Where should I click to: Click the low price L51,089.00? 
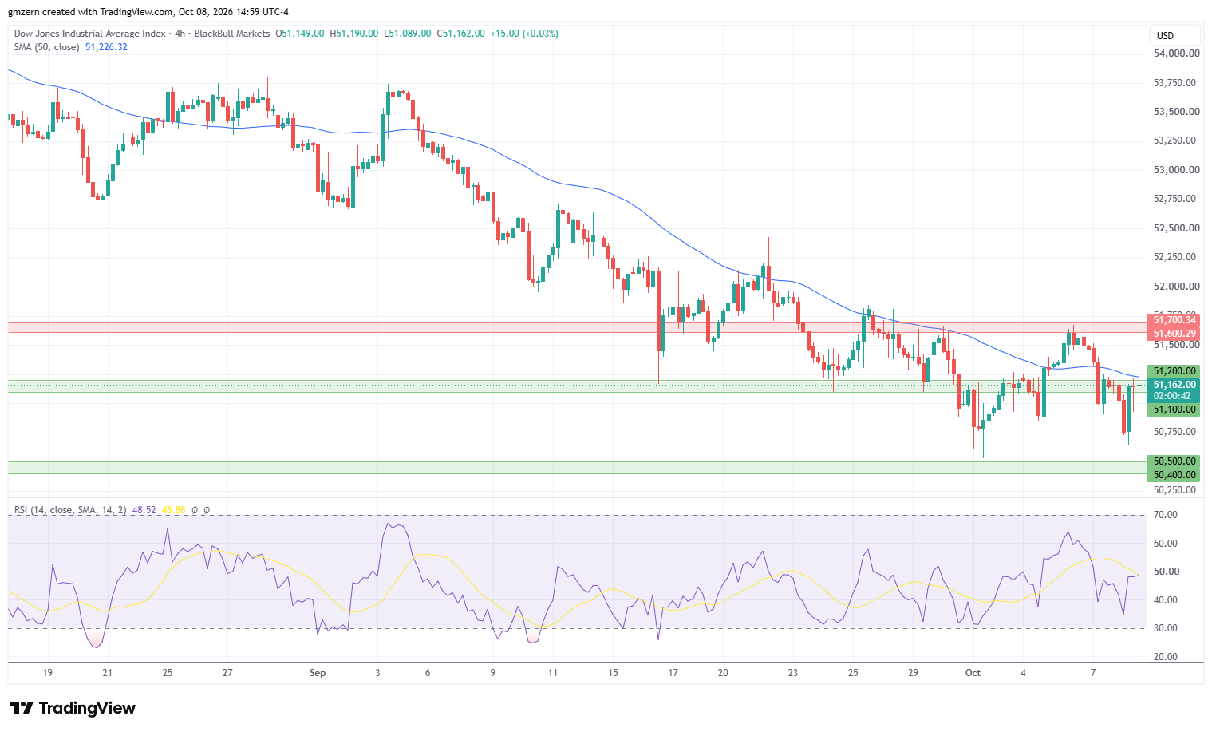407,34
